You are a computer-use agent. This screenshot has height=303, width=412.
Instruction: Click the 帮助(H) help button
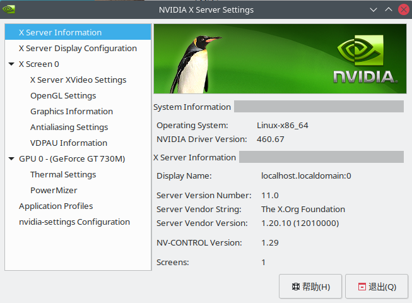click(310, 287)
